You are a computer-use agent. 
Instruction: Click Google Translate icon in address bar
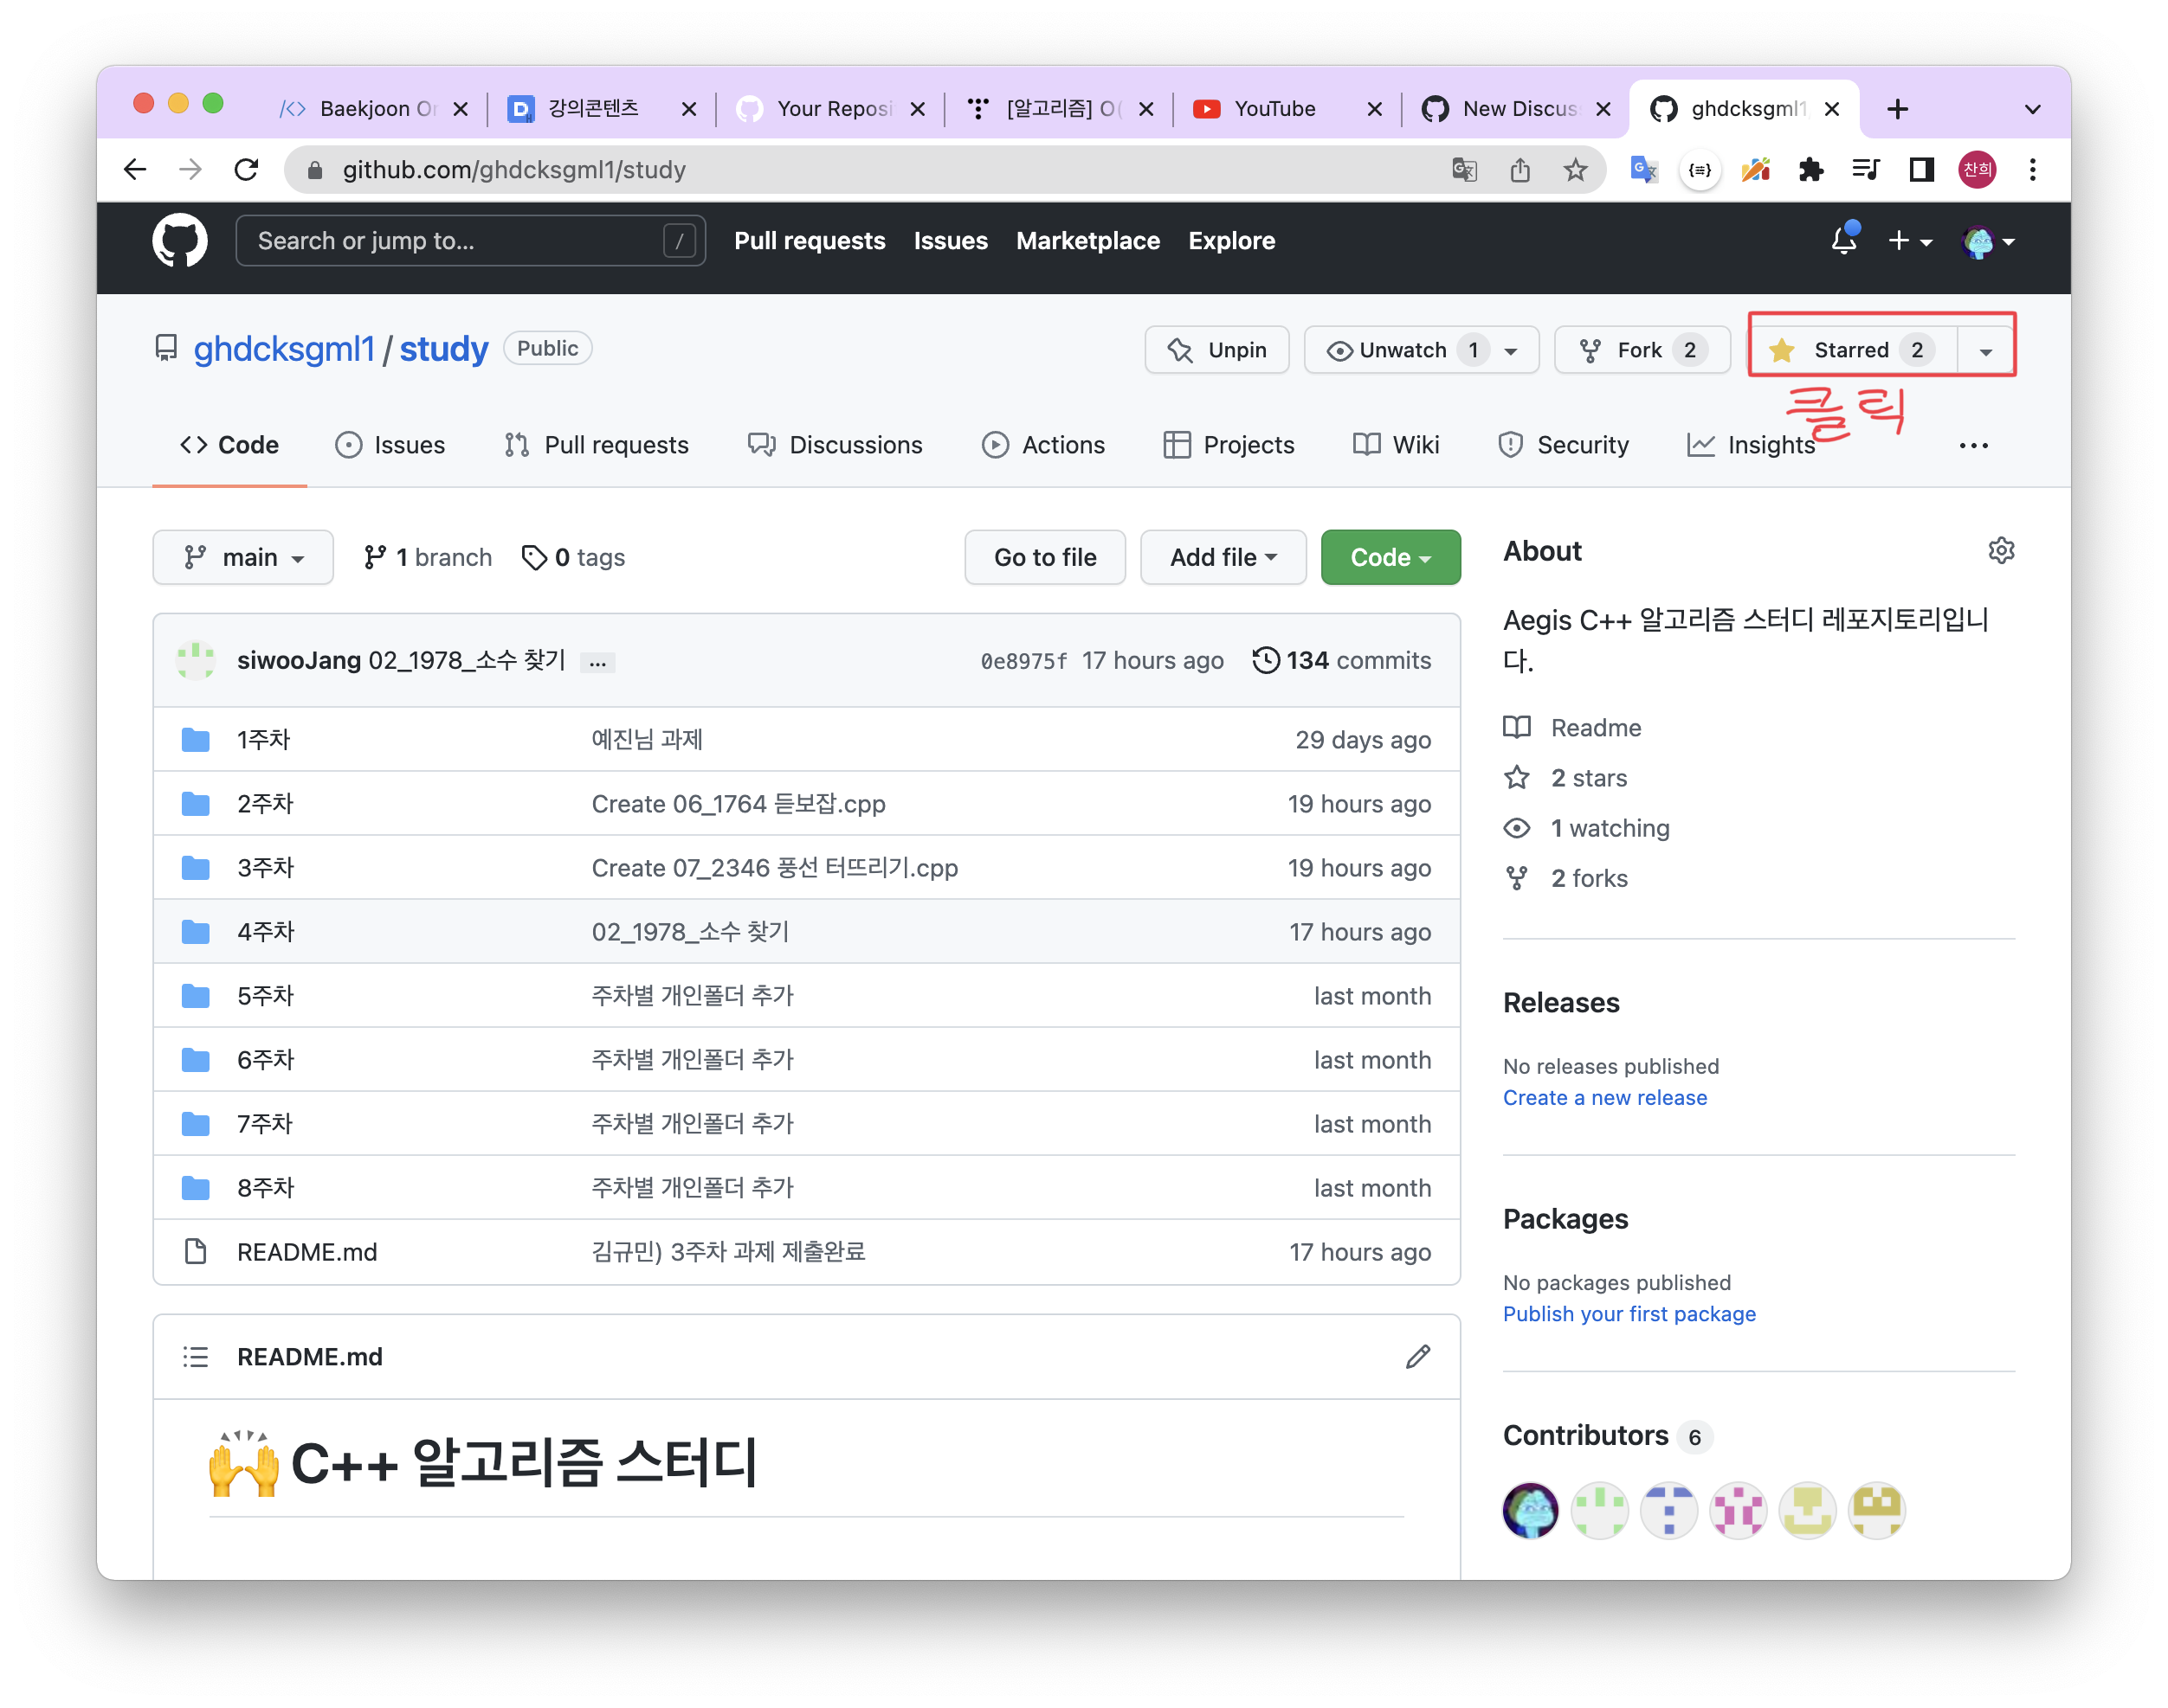tap(1464, 170)
